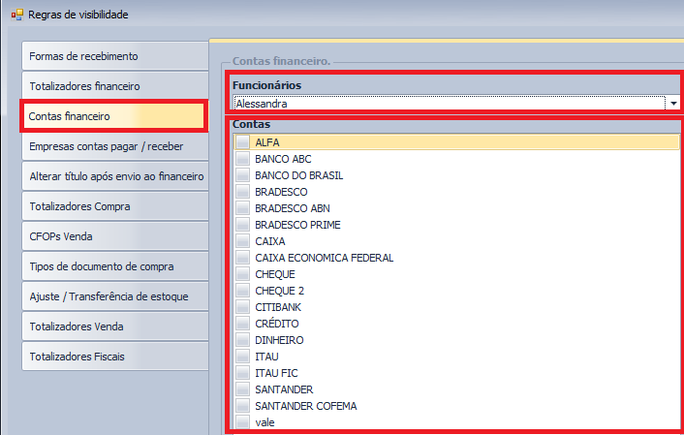The image size is (684, 435).
Task: Select the BANCO DO BRASIL row text
Action: click(299, 175)
